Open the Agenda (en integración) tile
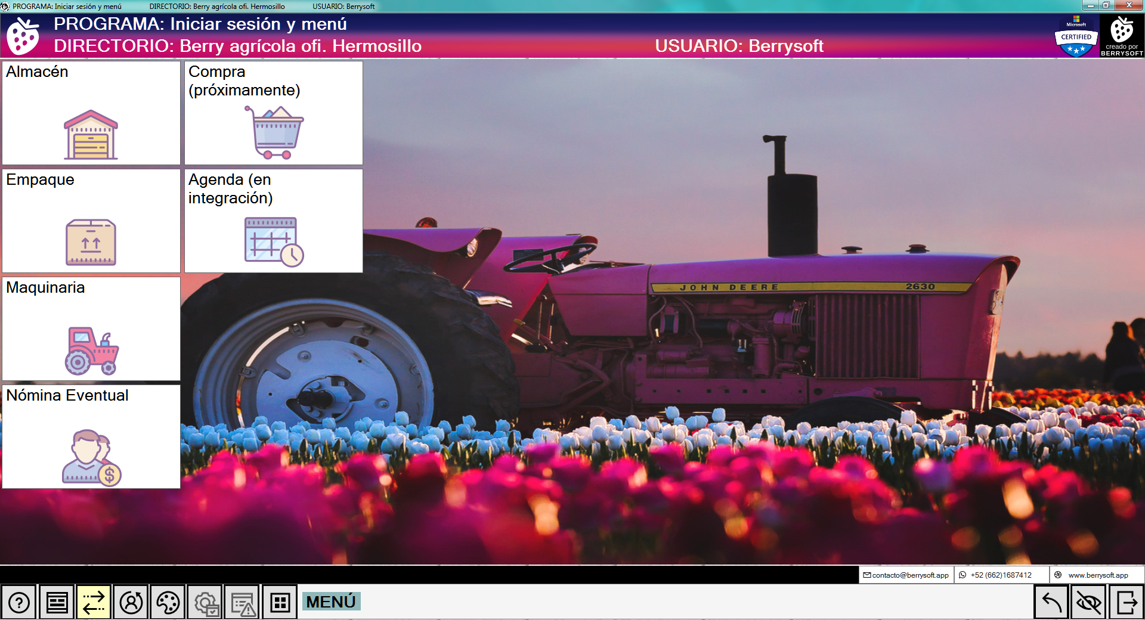The image size is (1145, 620). 273,221
